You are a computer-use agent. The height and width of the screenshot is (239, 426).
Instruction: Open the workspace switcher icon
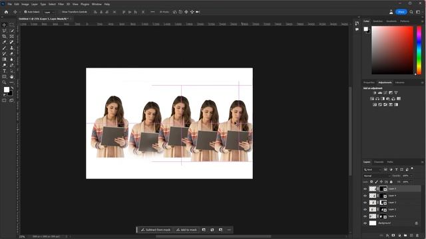pos(418,12)
